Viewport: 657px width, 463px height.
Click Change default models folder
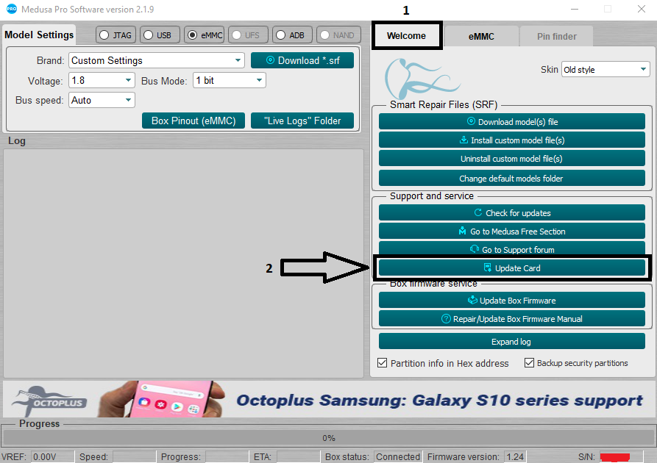(x=511, y=179)
